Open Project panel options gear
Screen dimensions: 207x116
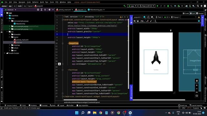pyautogui.click(x=49, y=10)
